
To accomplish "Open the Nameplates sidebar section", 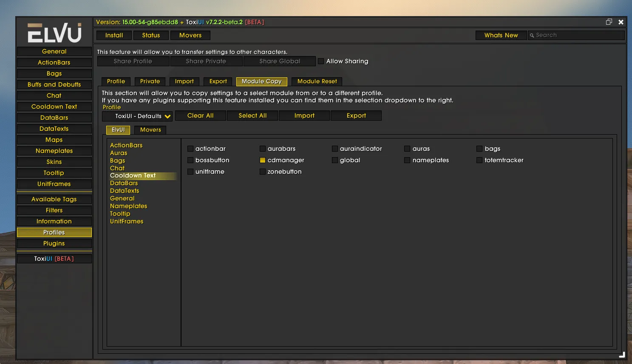I will click(x=54, y=151).
